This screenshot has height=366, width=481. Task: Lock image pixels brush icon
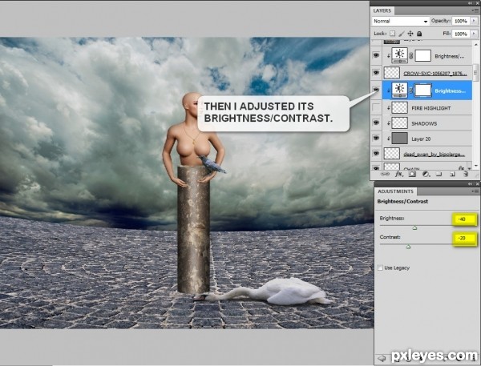pos(402,34)
